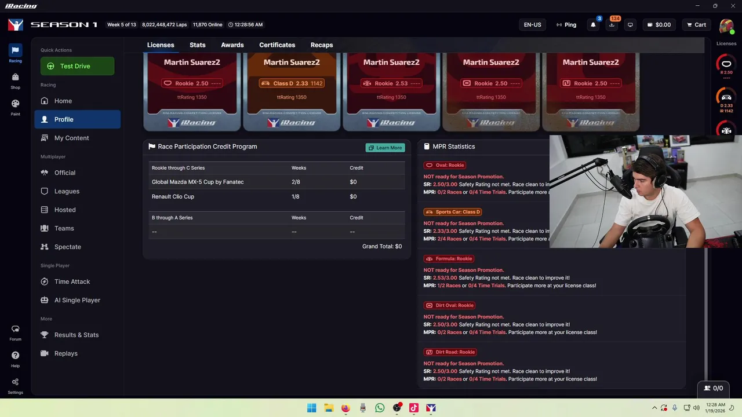This screenshot has height=417, width=742.
Task: Click the Sports Car: Class D badge
Action: click(x=453, y=212)
